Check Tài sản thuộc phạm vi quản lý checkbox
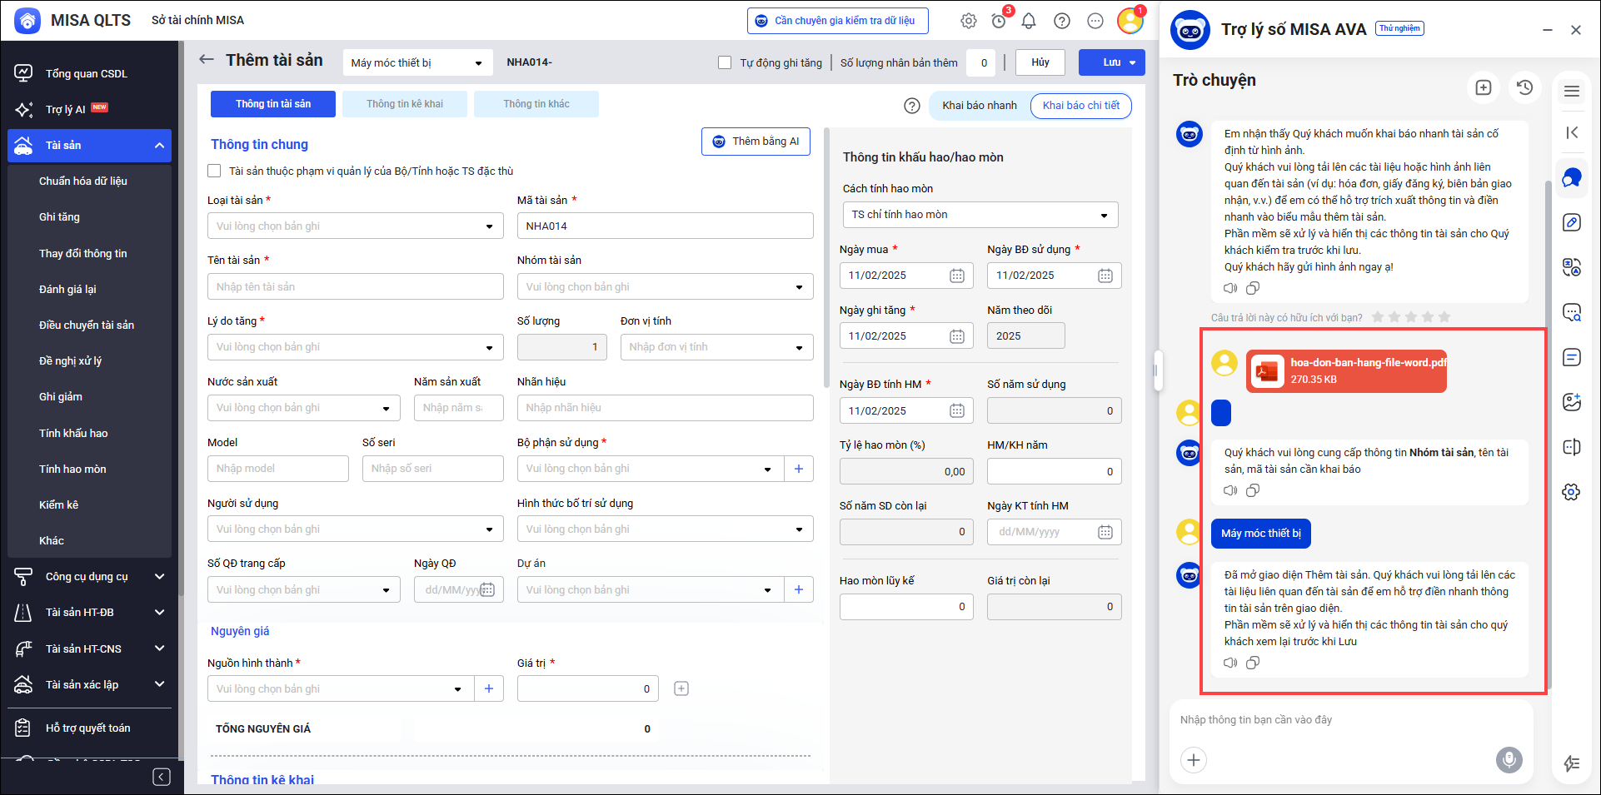Screen dimensions: 1601x795 tap(214, 171)
